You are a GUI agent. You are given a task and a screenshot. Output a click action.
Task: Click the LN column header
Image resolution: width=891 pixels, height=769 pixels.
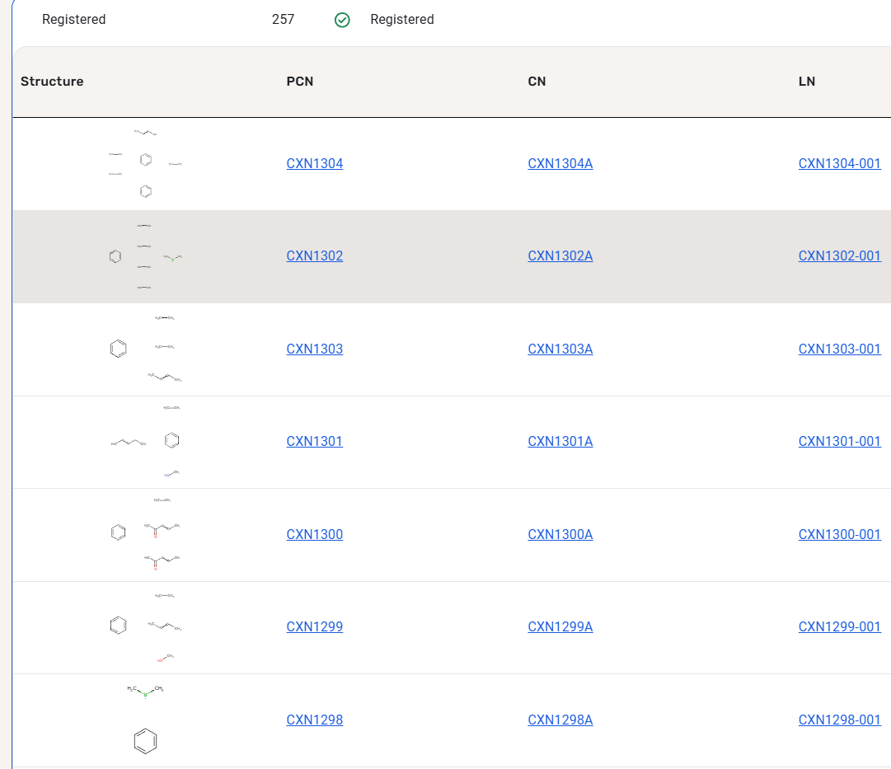click(807, 82)
